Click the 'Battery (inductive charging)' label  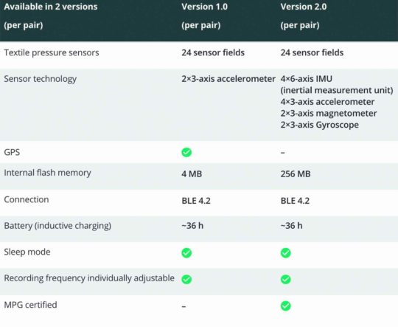coord(57,226)
